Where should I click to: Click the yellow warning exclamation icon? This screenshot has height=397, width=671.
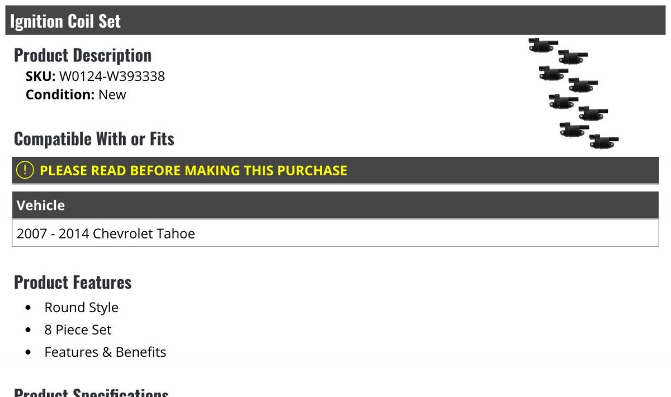(25, 170)
